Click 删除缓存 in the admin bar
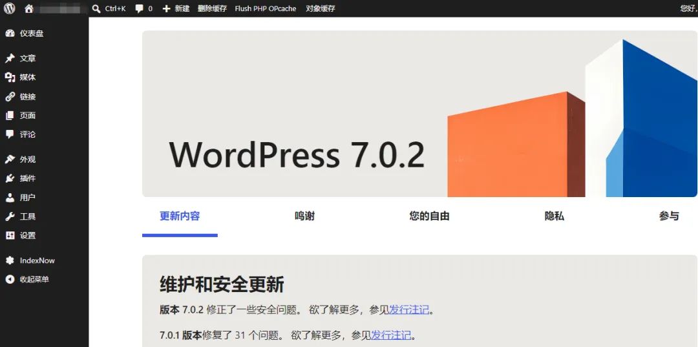This screenshot has height=347, width=698. tap(213, 8)
